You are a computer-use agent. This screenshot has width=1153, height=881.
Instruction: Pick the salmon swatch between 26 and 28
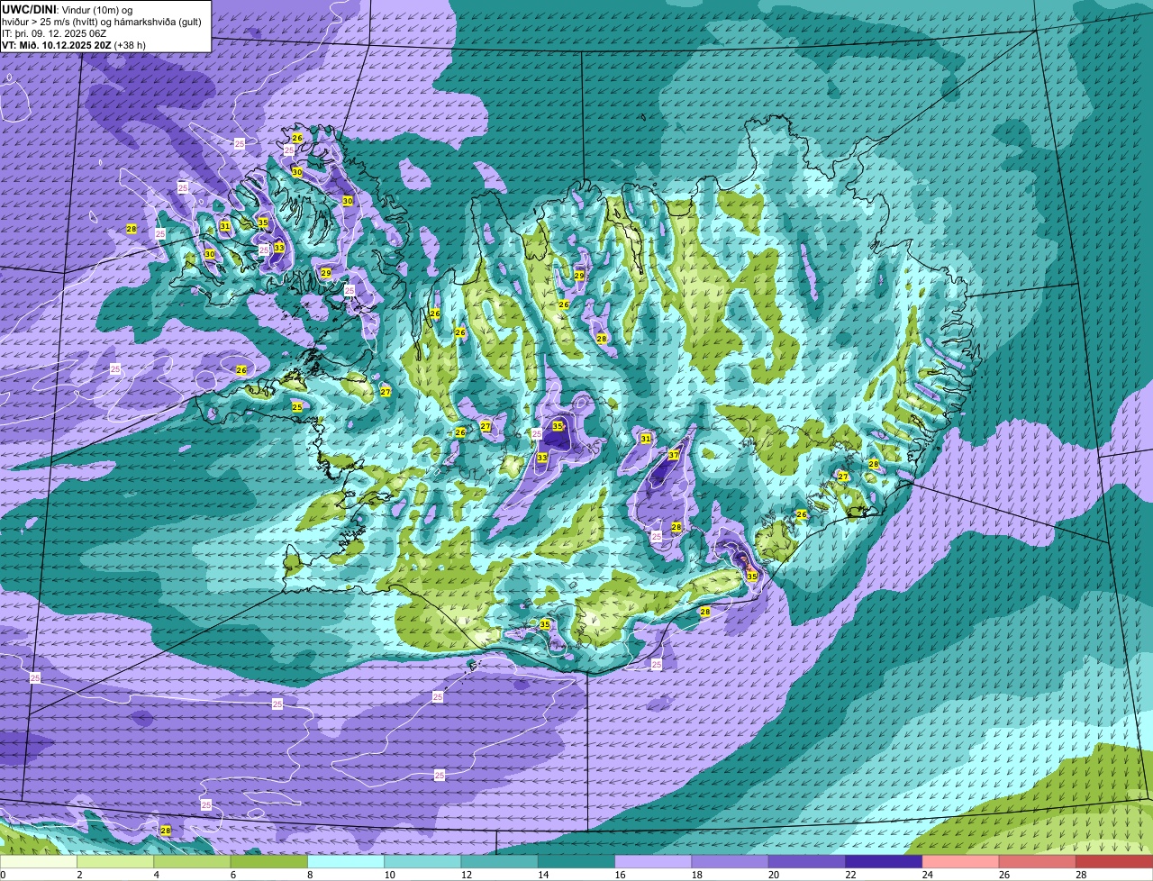pos(1038,862)
